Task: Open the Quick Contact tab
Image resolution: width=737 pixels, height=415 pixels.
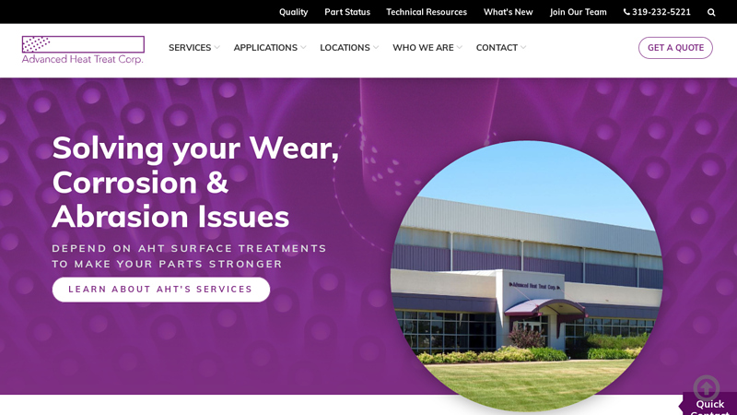Action: 709,405
